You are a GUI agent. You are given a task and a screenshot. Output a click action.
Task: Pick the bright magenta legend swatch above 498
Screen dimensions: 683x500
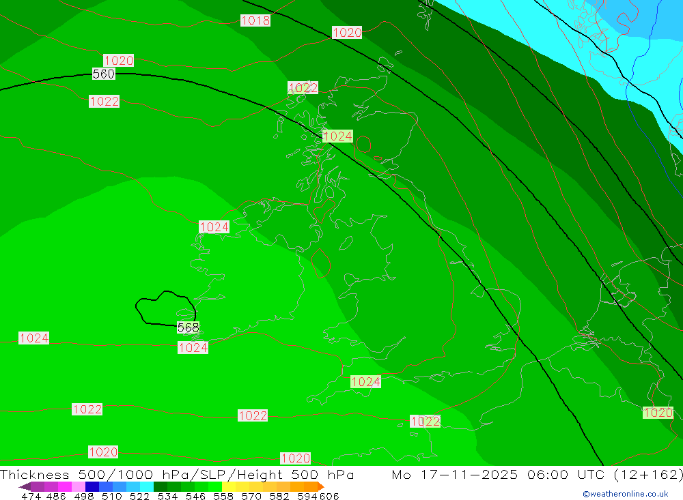(x=65, y=486)
